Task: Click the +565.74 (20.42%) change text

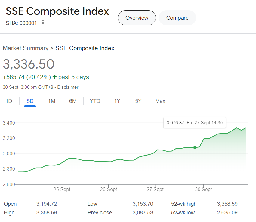Action: (27, 77)
